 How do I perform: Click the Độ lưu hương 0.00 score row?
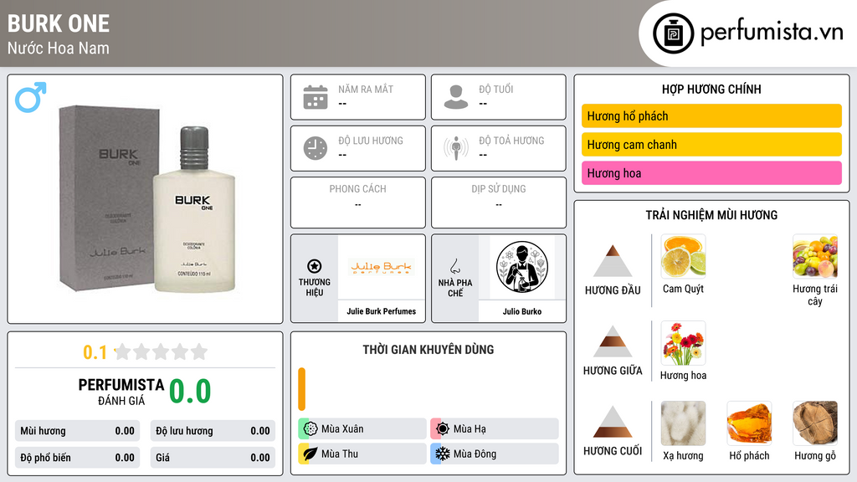pyautogui.click(x=213, y=431)
